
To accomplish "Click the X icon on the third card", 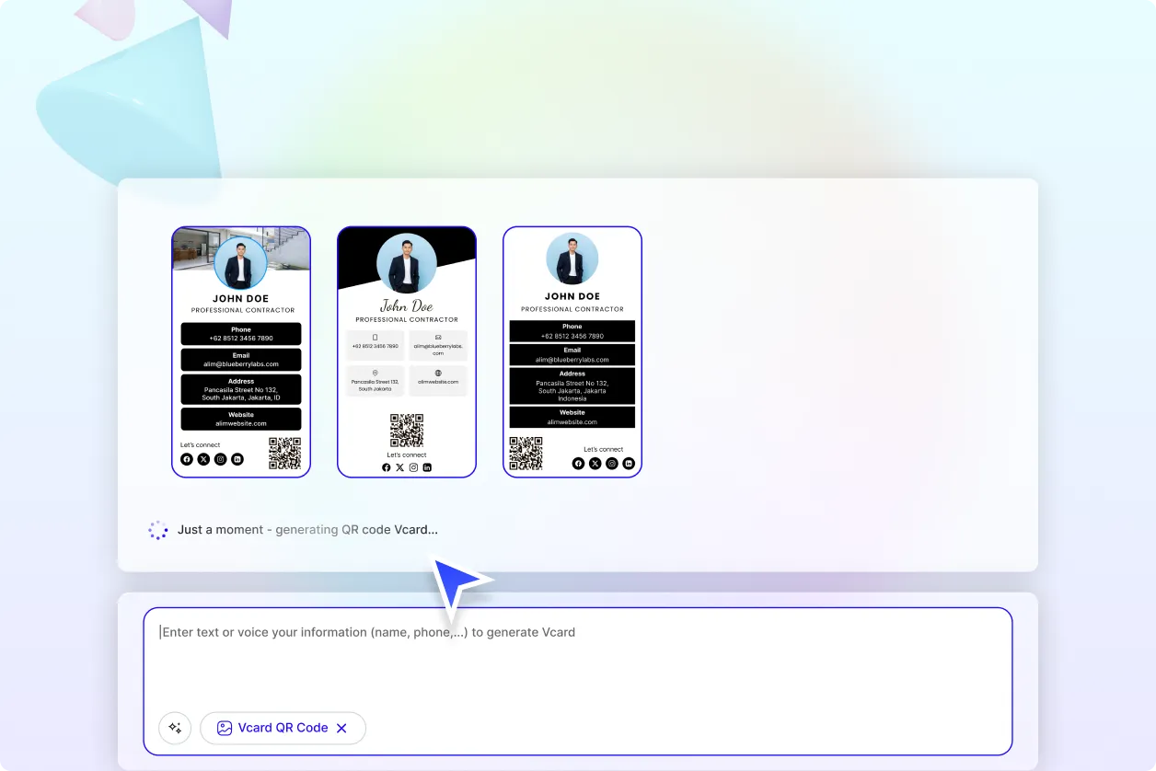I will click(595, 463).
